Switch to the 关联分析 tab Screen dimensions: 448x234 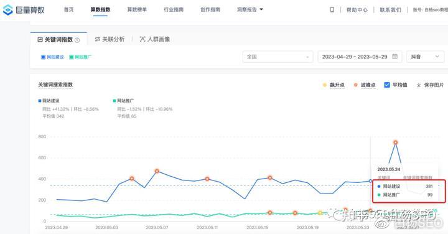point(110,39)
